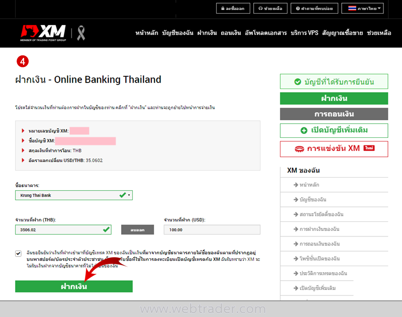
Task: Click the Thai flag icon
Action: coord(352,8)
